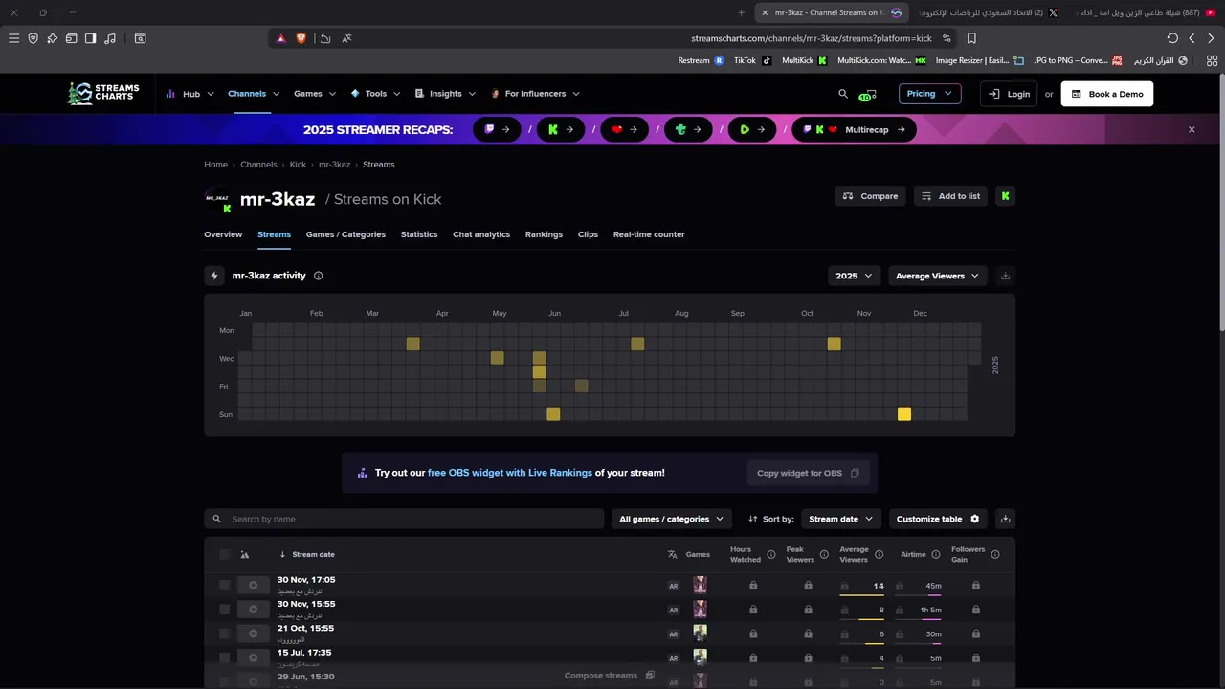Click the translate language column icon
The image size is (1225, 689).
click(672, 555)
